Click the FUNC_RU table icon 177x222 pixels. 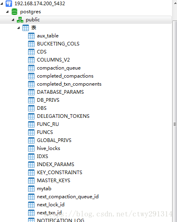click(31, 124)
